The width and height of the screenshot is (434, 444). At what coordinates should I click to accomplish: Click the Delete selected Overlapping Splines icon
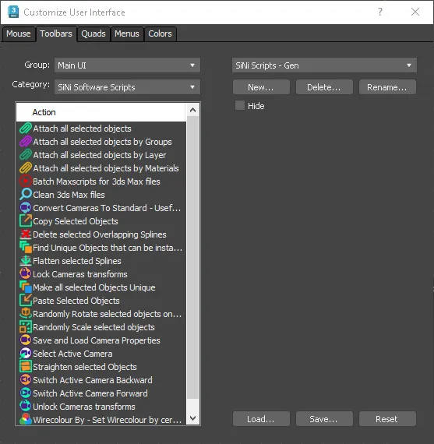point(26,234)
